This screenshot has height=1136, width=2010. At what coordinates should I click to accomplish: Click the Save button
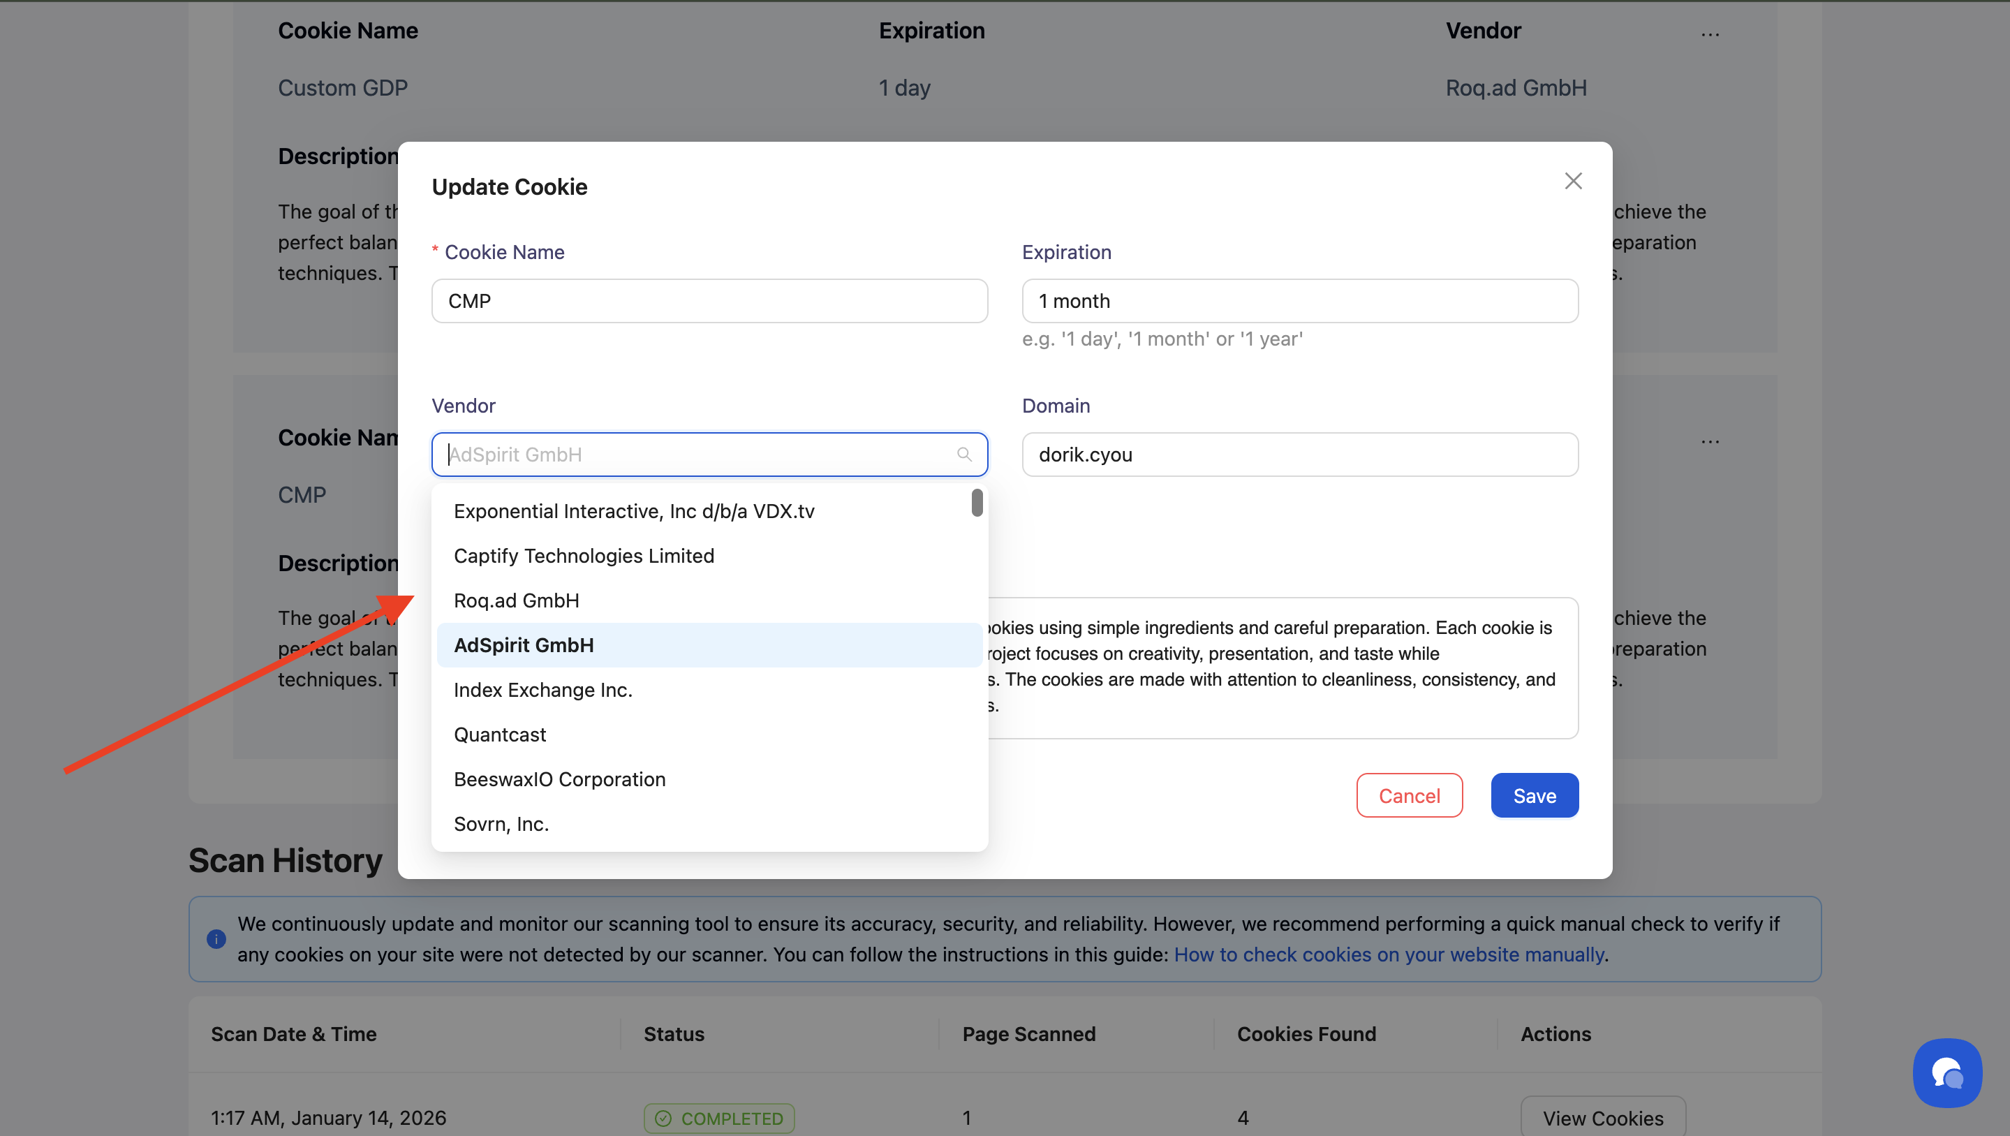pyautogui.click(x=1533, y=795)
